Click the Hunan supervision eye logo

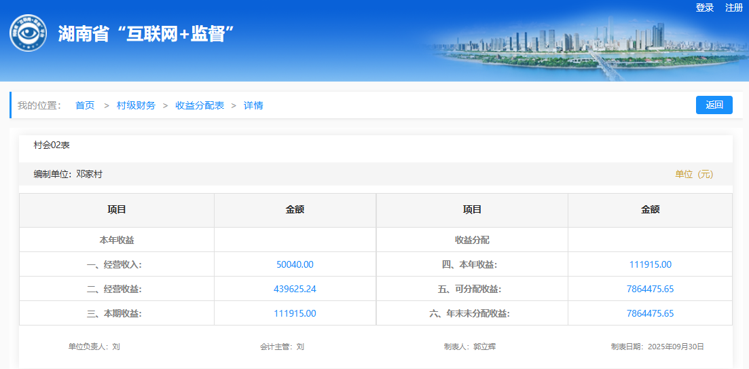click(28, 33)
